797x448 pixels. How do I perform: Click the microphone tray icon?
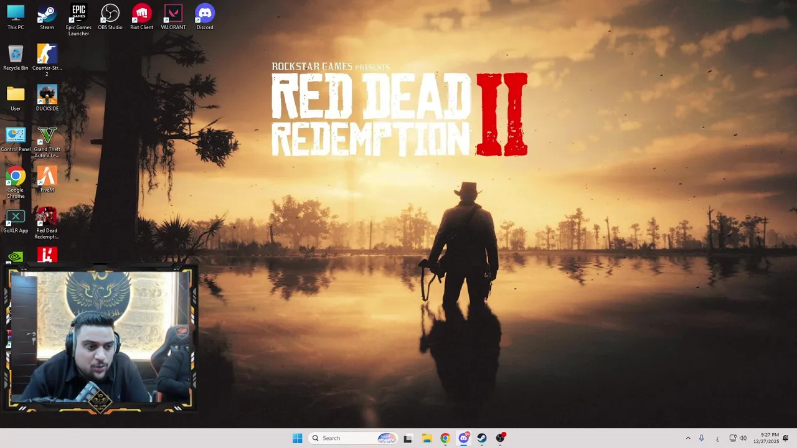coord(702,438)
